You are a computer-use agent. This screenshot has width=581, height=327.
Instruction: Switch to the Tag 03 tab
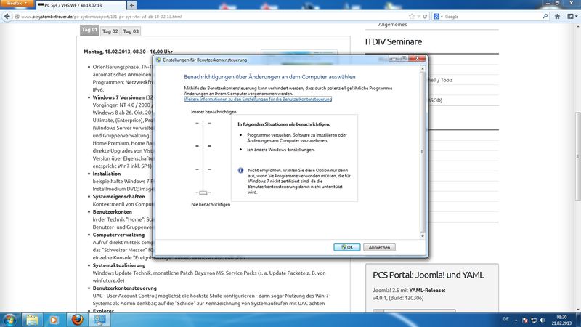(131, 31)
